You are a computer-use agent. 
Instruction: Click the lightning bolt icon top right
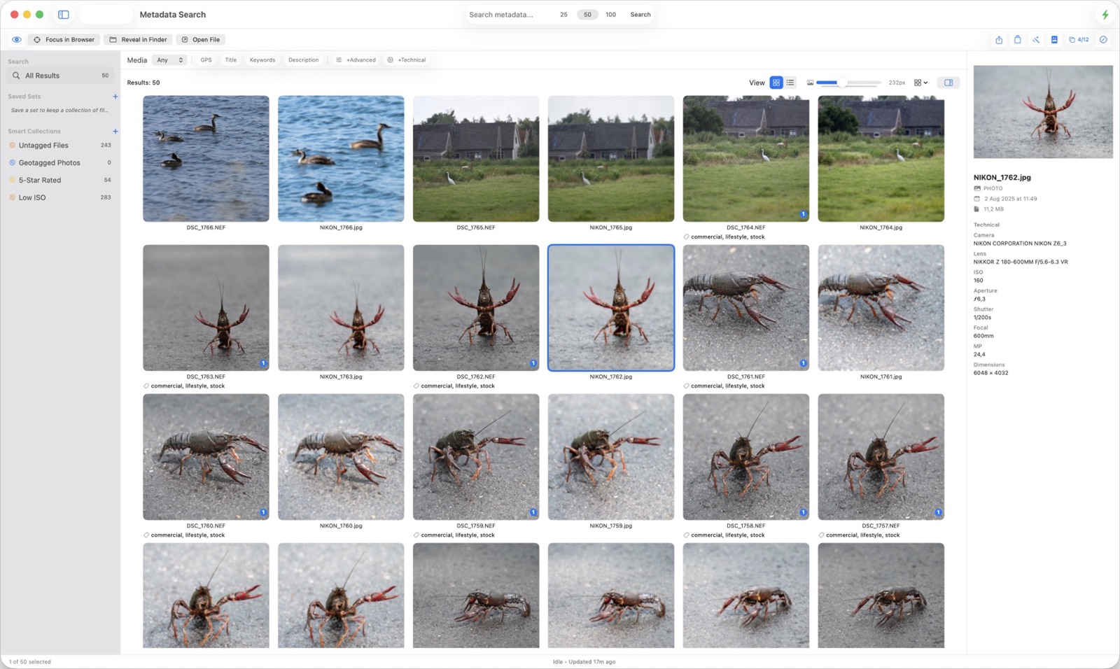(1106, 13)
